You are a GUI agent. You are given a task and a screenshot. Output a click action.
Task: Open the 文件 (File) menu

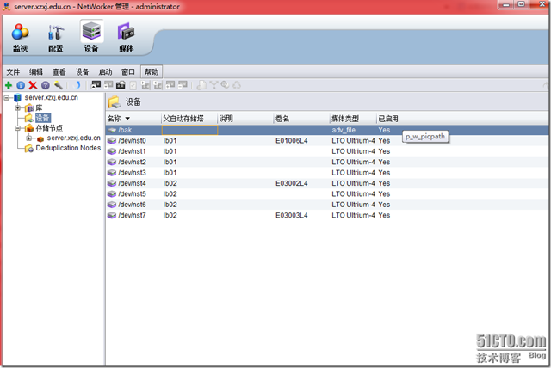[x=13, y=72]
